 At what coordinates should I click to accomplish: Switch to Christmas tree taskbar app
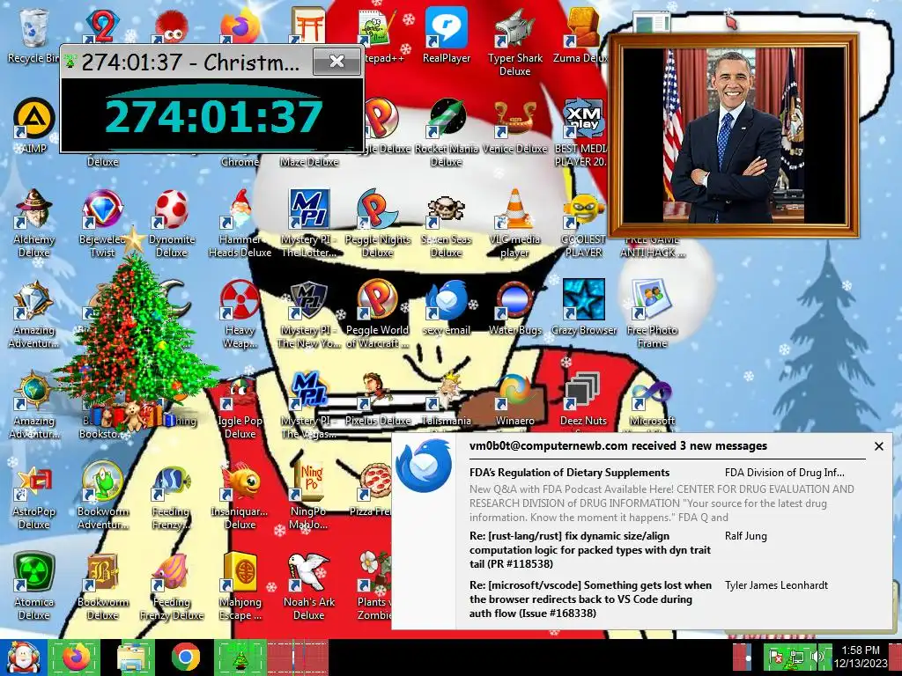[x=240, y=657]
